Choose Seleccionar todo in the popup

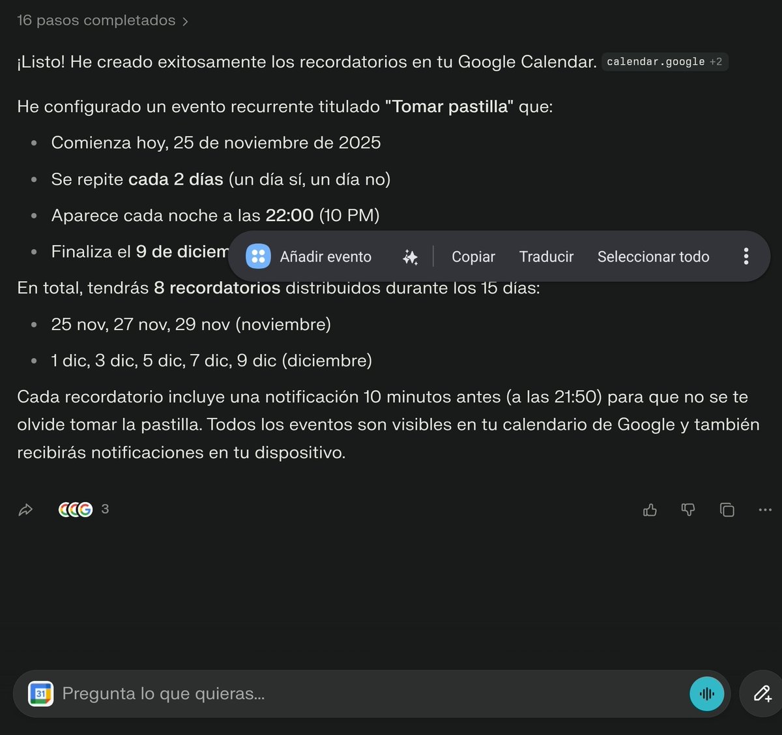point(653,257)
